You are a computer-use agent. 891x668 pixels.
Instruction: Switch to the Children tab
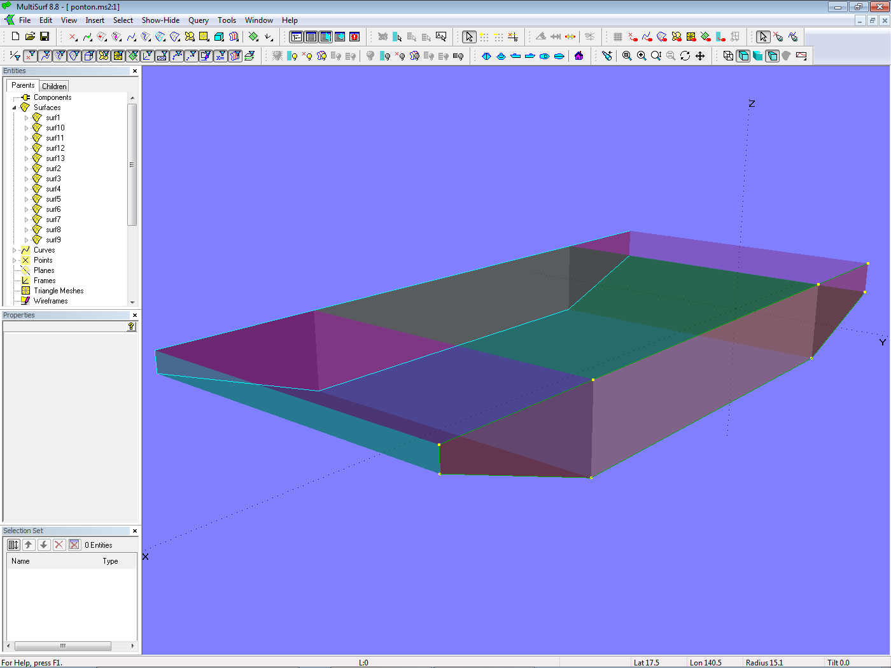point(54,86)
